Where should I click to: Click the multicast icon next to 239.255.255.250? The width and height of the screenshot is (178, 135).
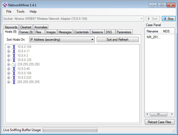pyautogui.click(x=14, y=64)
